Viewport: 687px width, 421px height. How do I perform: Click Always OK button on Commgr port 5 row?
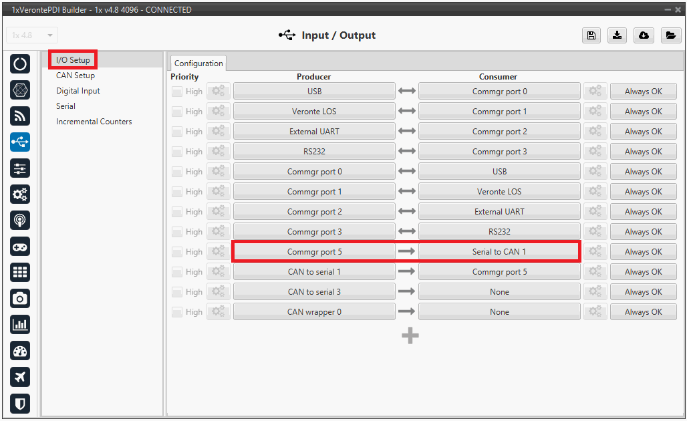(643, 252)
